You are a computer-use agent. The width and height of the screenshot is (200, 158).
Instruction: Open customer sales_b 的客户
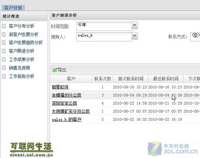coord(66,119)
